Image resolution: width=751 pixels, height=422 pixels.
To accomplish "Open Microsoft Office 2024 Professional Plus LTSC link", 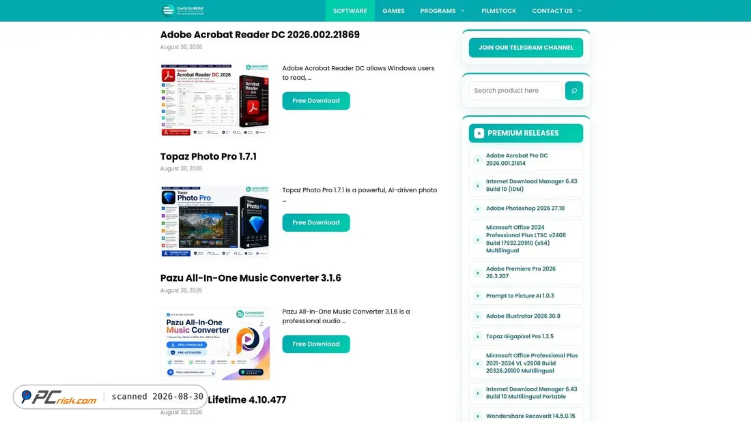I will point(526,239).
